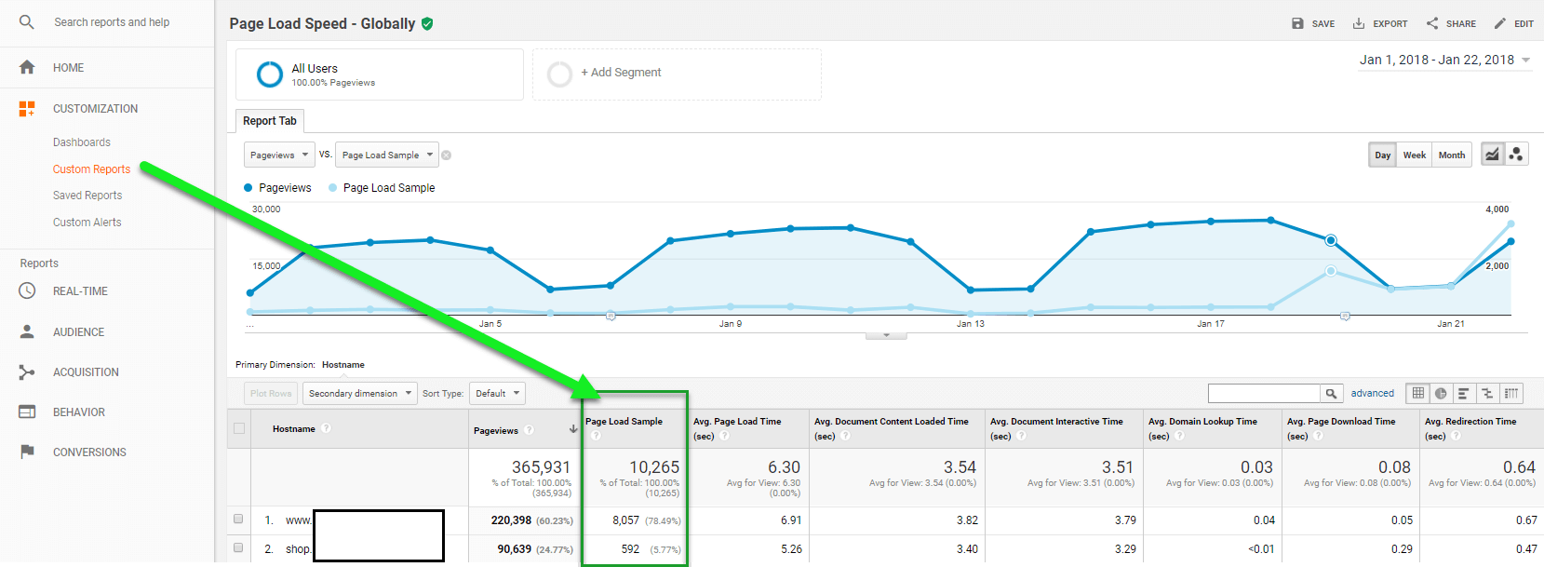Open the Sort Type Default dropdown
The height and width of the screenshot is (567, 1544).
coord(497,393)
